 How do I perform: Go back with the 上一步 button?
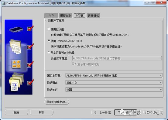click(103, 112)
